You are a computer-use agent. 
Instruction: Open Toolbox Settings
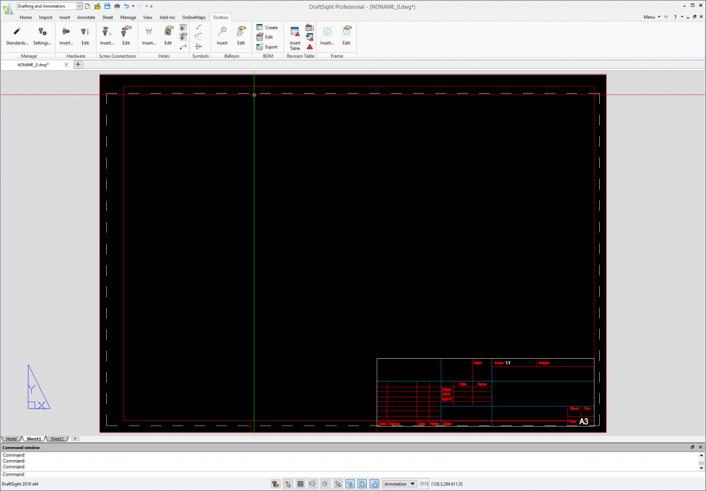[42, 34]
